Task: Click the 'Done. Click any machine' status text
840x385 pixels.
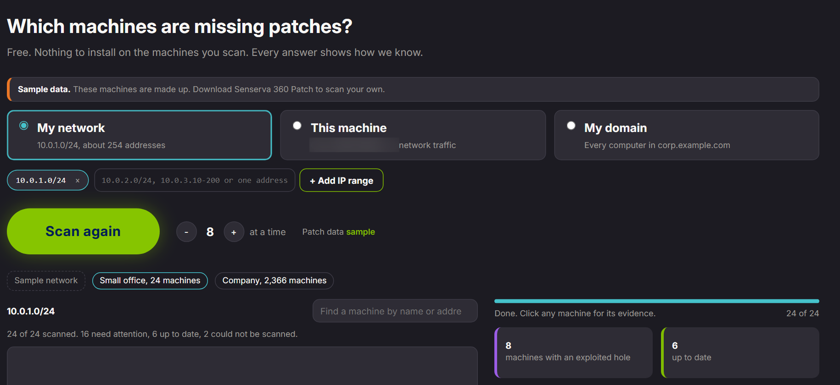Action: [x=575, y=313]
